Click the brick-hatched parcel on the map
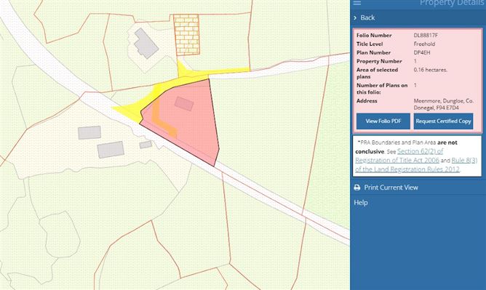Image resolution: width=486 pixels, height=290 pixels. click(186, 35)
